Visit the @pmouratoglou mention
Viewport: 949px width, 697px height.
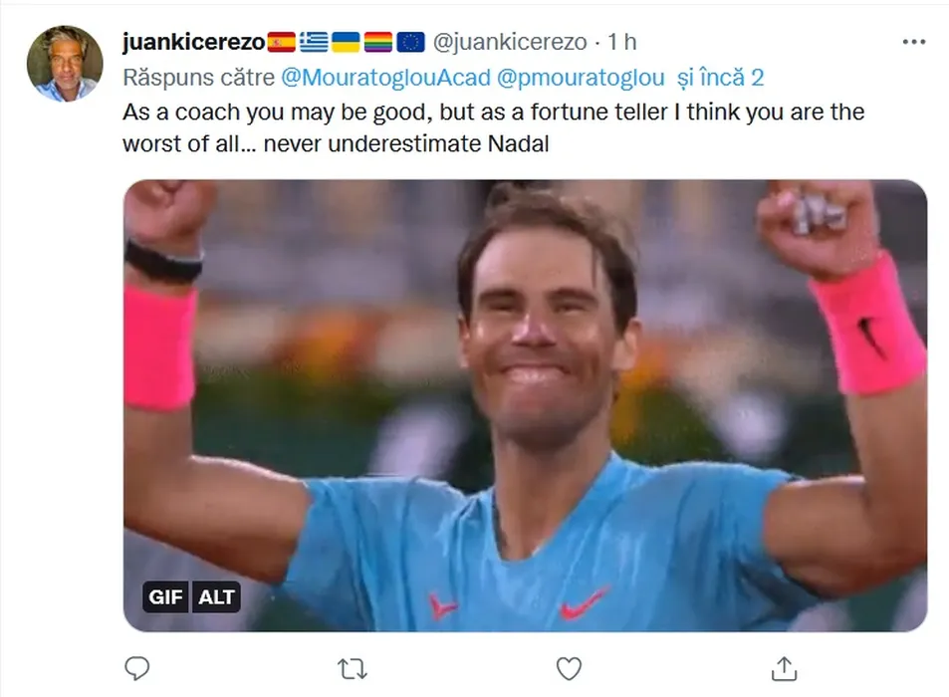[x=581, y=78]
